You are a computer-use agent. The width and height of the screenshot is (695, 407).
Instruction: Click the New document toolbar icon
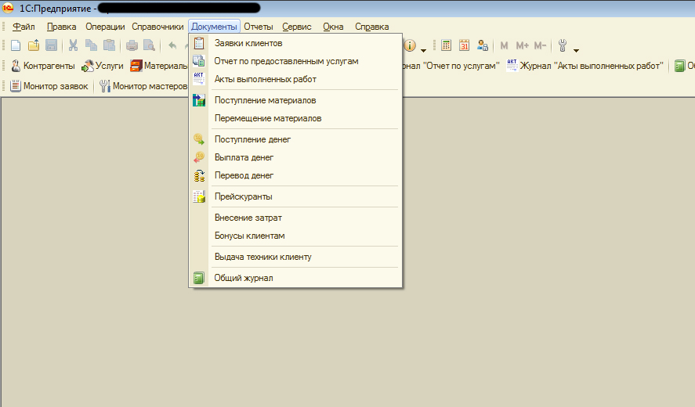(x=15, y=45)
